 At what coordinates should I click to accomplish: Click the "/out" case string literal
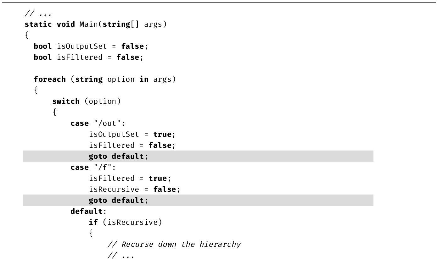coord(107,123)
